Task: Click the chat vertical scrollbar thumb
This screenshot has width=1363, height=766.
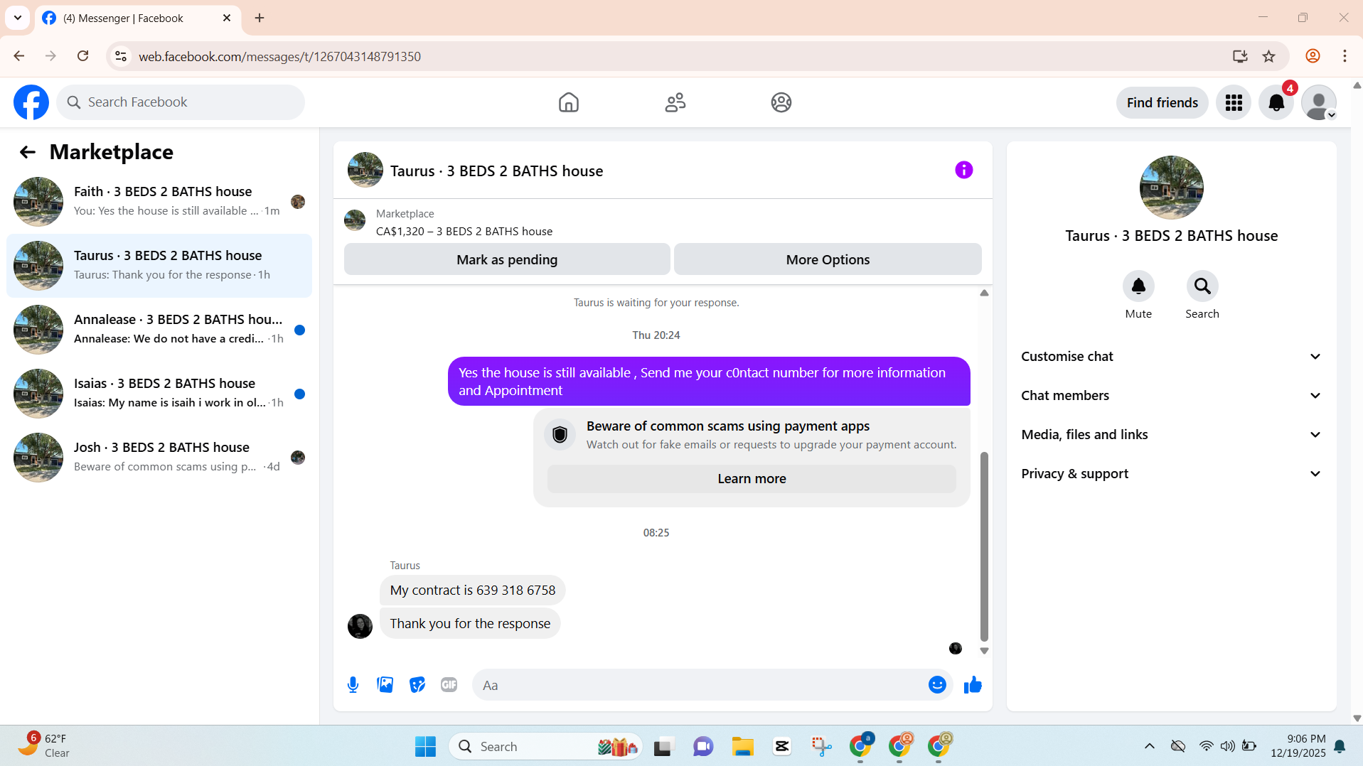Action: [x=984, y=546]
